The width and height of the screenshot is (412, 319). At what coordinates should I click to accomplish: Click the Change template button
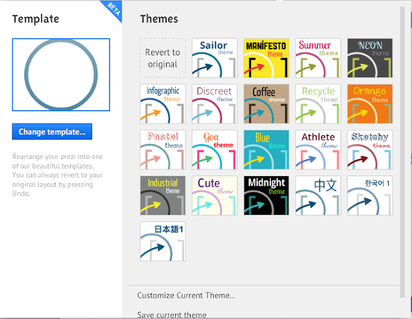(52, 132)
